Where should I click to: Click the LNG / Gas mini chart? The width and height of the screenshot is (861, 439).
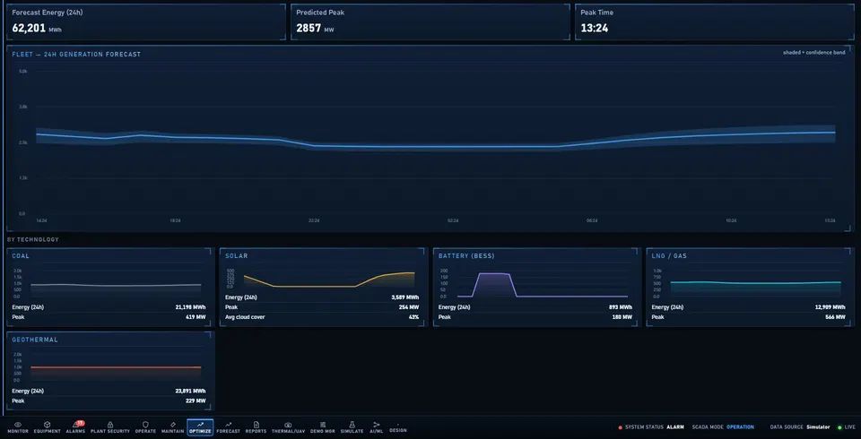coord(755,284)
